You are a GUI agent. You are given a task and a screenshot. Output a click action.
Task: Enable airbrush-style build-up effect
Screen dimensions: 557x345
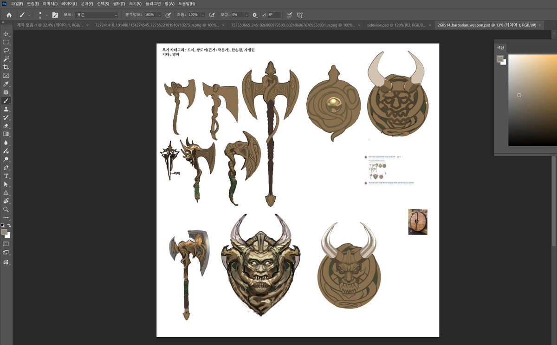click(212, 15)
